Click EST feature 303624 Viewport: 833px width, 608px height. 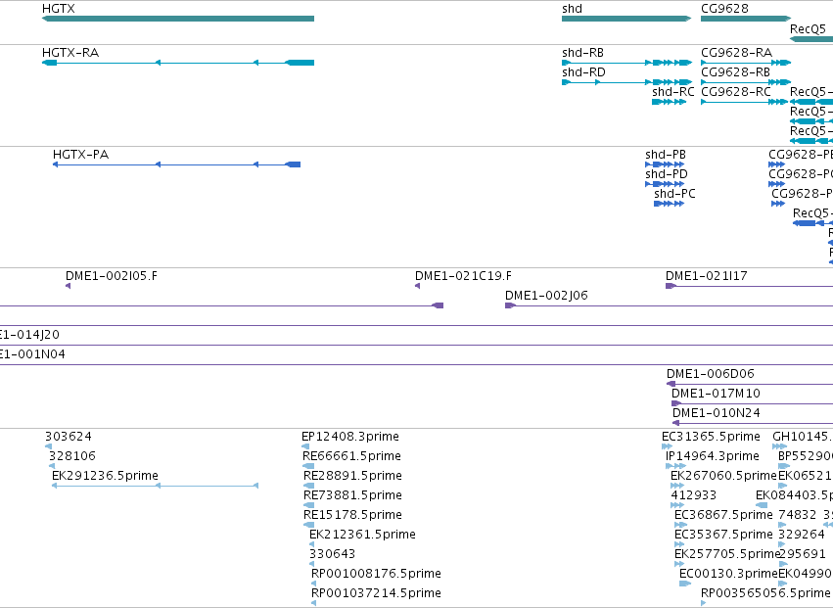(x=48, y=446)
